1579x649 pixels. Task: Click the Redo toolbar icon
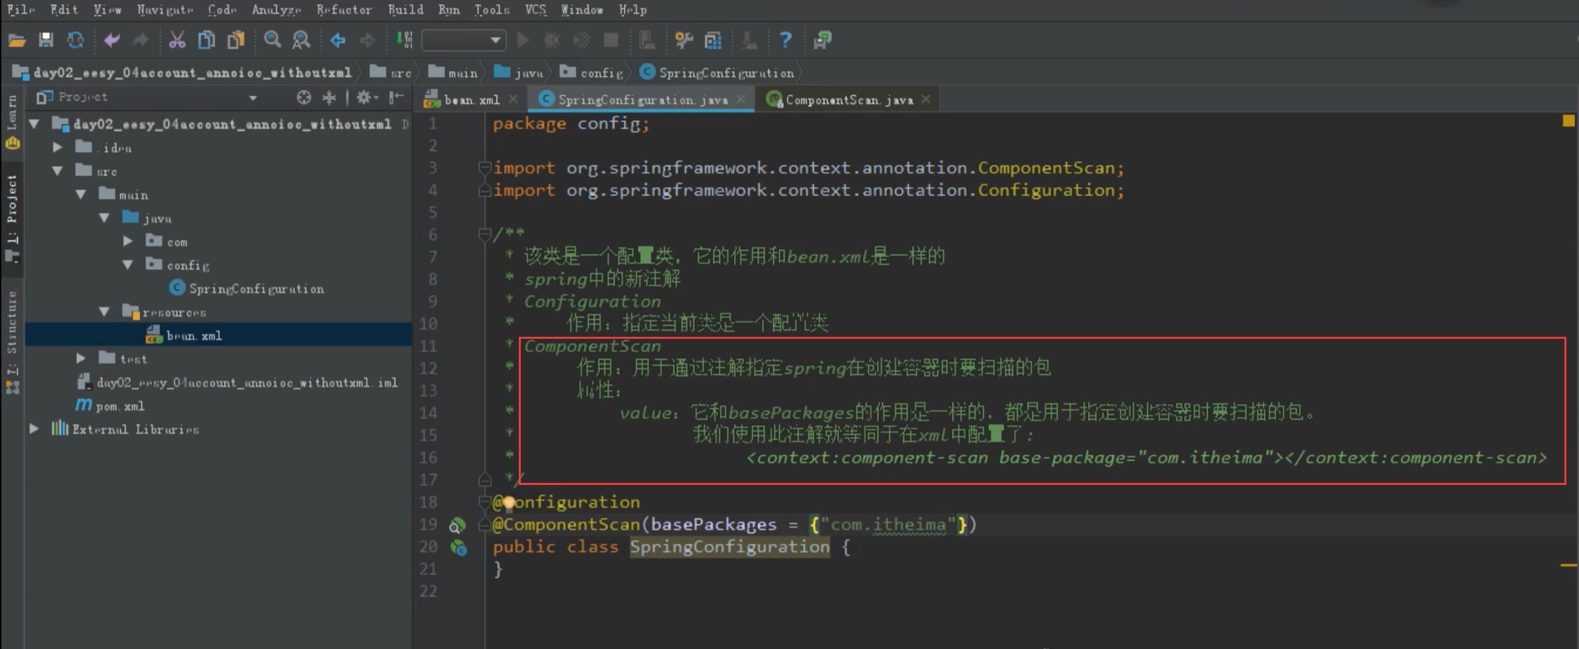pyautogui.click(x=140, y=41)
